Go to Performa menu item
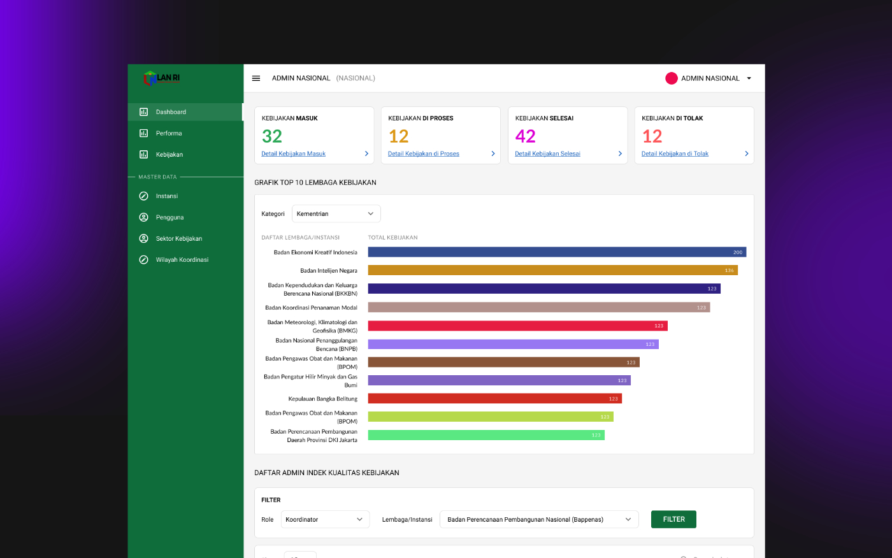 point(169,133)
